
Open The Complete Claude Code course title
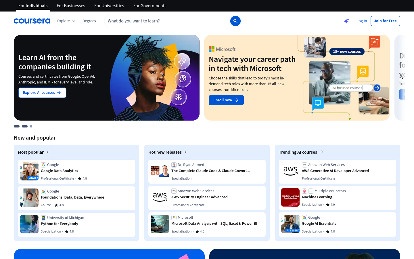click(212, 171)
